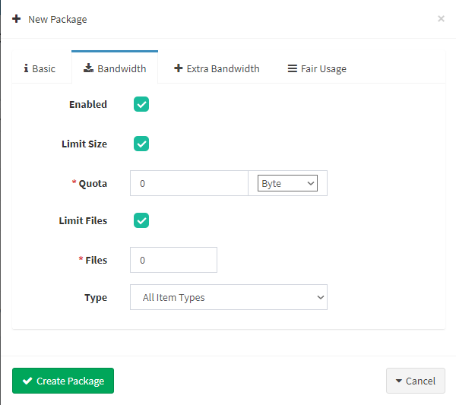The height and width of the screenshot is (405, 456).
Task: Click the Cancel button
Action: click(416, 381)
